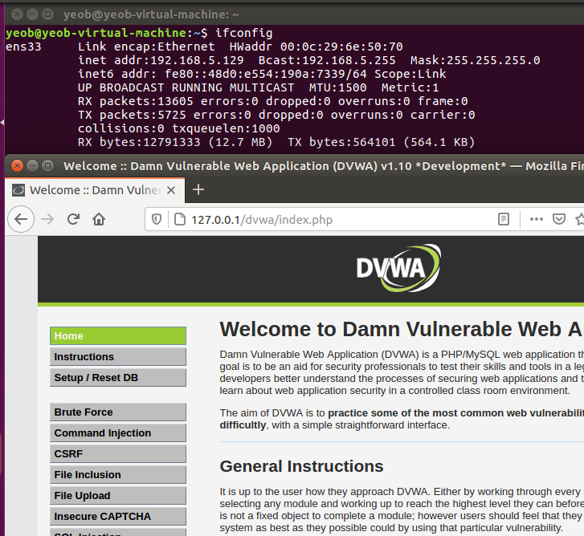Click the Firefox window title text
Image resolution: width=584 pixels, height=536 pixels.
(x=323, y=166)
